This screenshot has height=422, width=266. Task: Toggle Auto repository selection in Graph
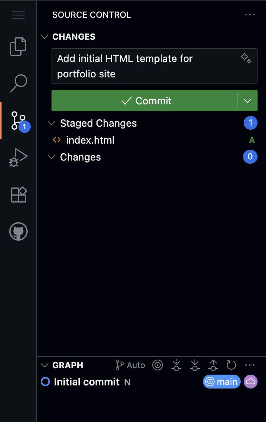coord(130,365)
